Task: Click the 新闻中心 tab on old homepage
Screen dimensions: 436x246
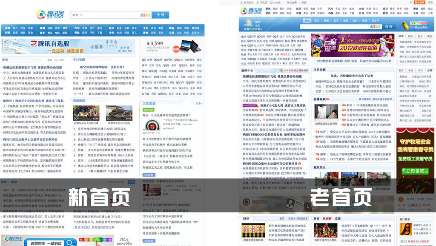Action: click(x=247, y=71)
